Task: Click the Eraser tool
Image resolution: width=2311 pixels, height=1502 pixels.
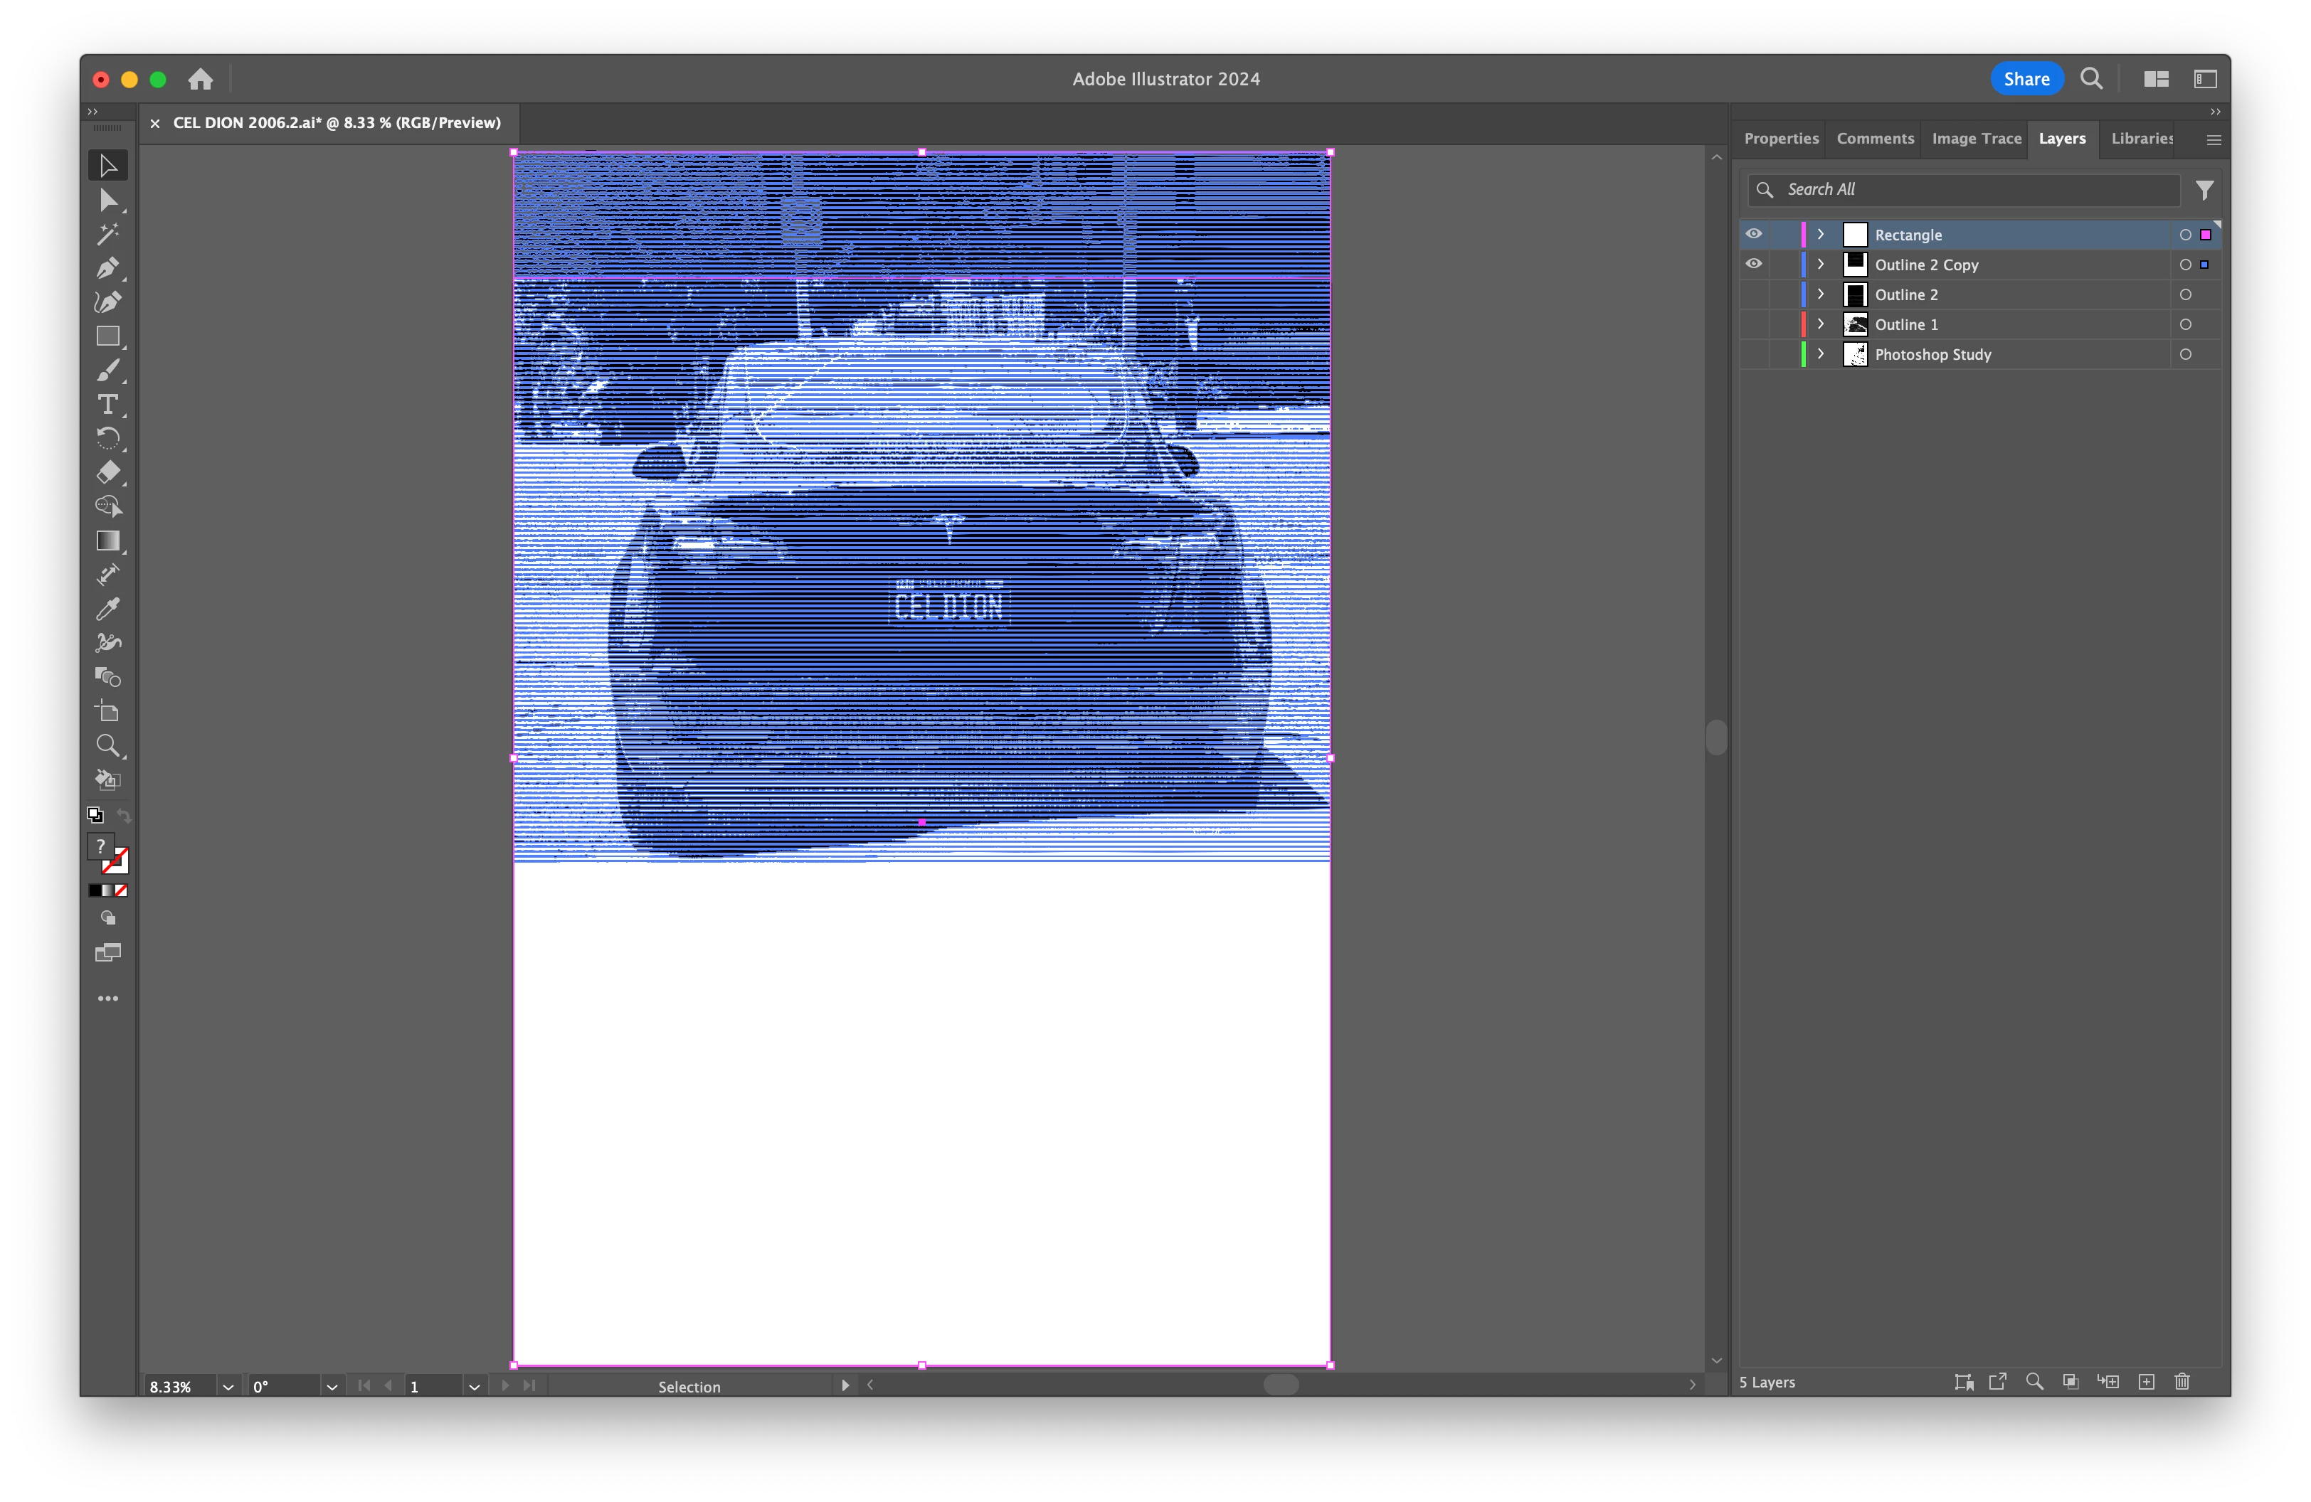Action: click(x=107, y=472)
